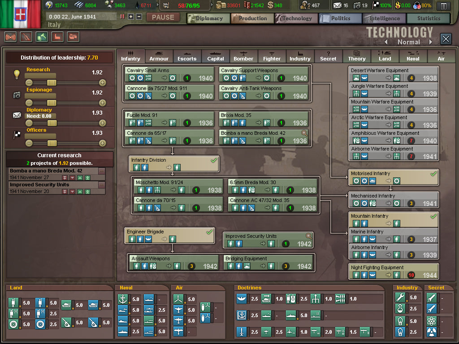Click the magnifier on Improved Security Units
The height and width of the screenshot is (344, 459).
coord(309,236)
